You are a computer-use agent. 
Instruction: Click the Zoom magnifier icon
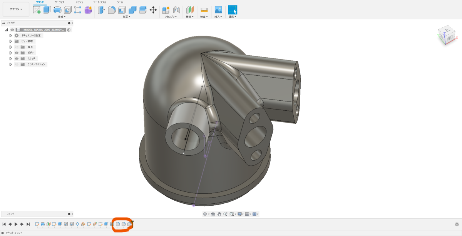click(x=225, y=214)
